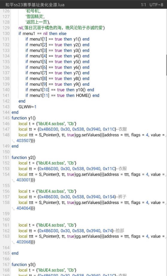Click the vertical scrollbar thumb
Image resolution: width=167 pixels, height=276 pixels.
(x=166, y=65)
